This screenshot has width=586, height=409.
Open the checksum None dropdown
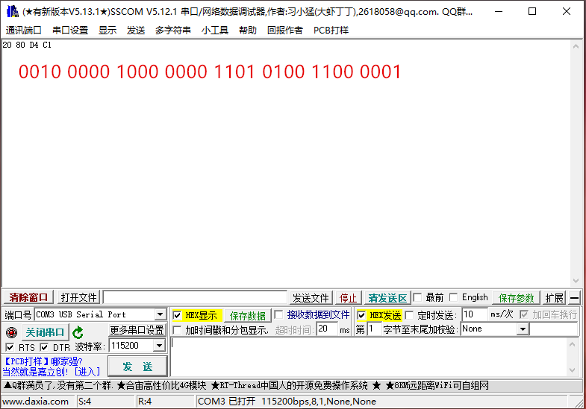[x=523, y=329]
